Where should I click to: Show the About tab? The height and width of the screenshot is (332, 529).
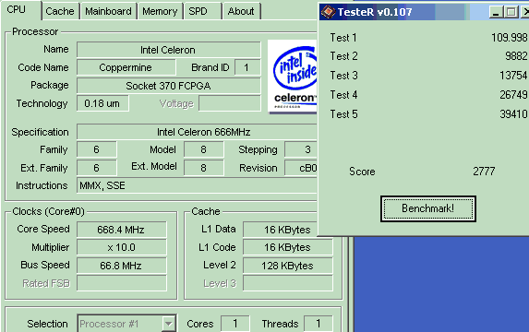click(241, 11)
